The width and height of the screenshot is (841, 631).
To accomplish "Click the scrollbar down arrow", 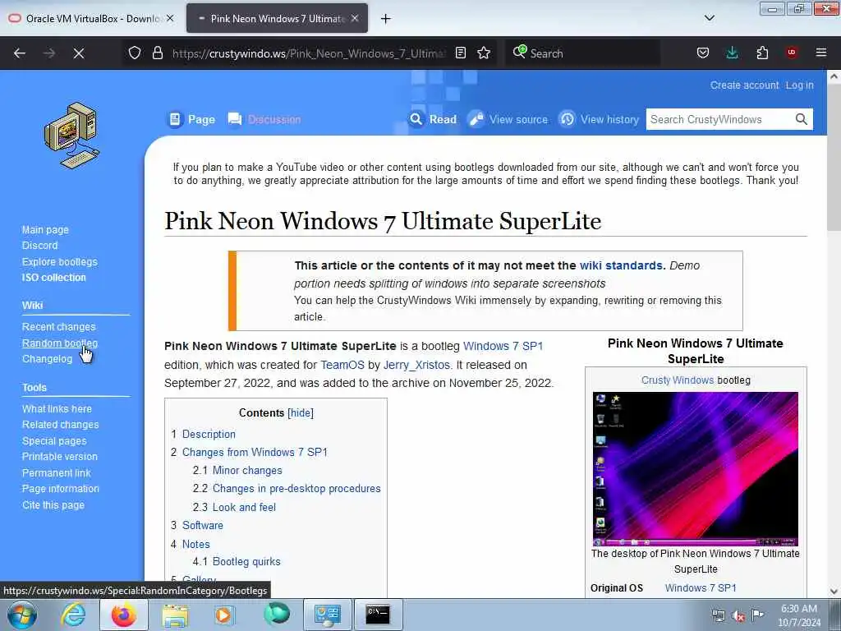I will point(834,592).
